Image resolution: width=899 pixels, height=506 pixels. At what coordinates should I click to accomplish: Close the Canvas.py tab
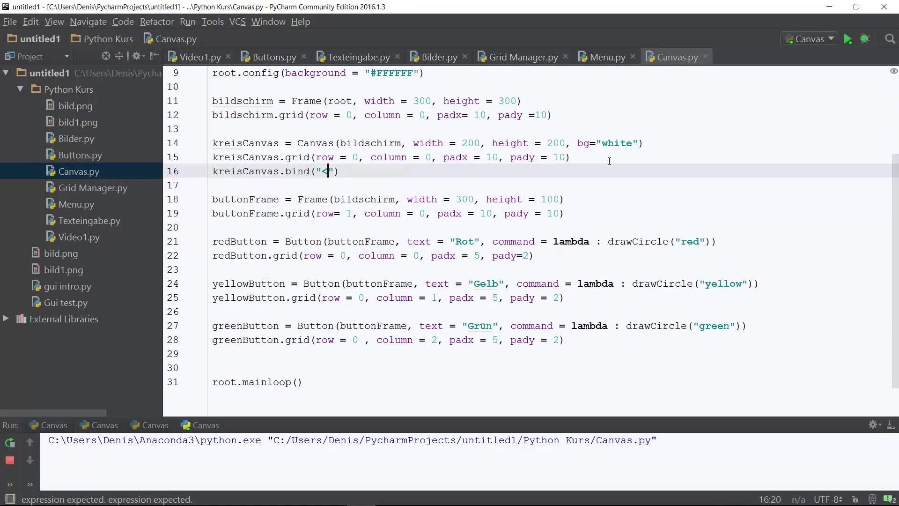706,57
